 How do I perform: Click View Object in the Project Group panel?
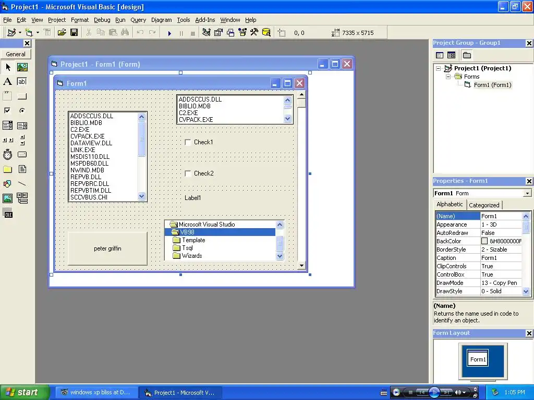point(451,55)
